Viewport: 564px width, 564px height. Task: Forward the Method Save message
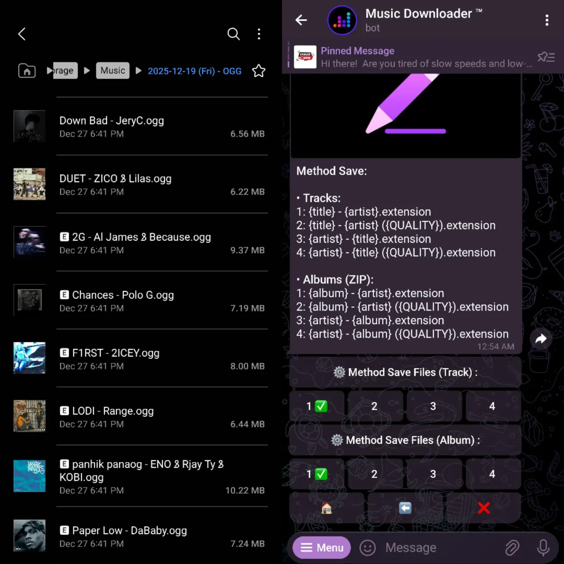(x=541, y=338)
